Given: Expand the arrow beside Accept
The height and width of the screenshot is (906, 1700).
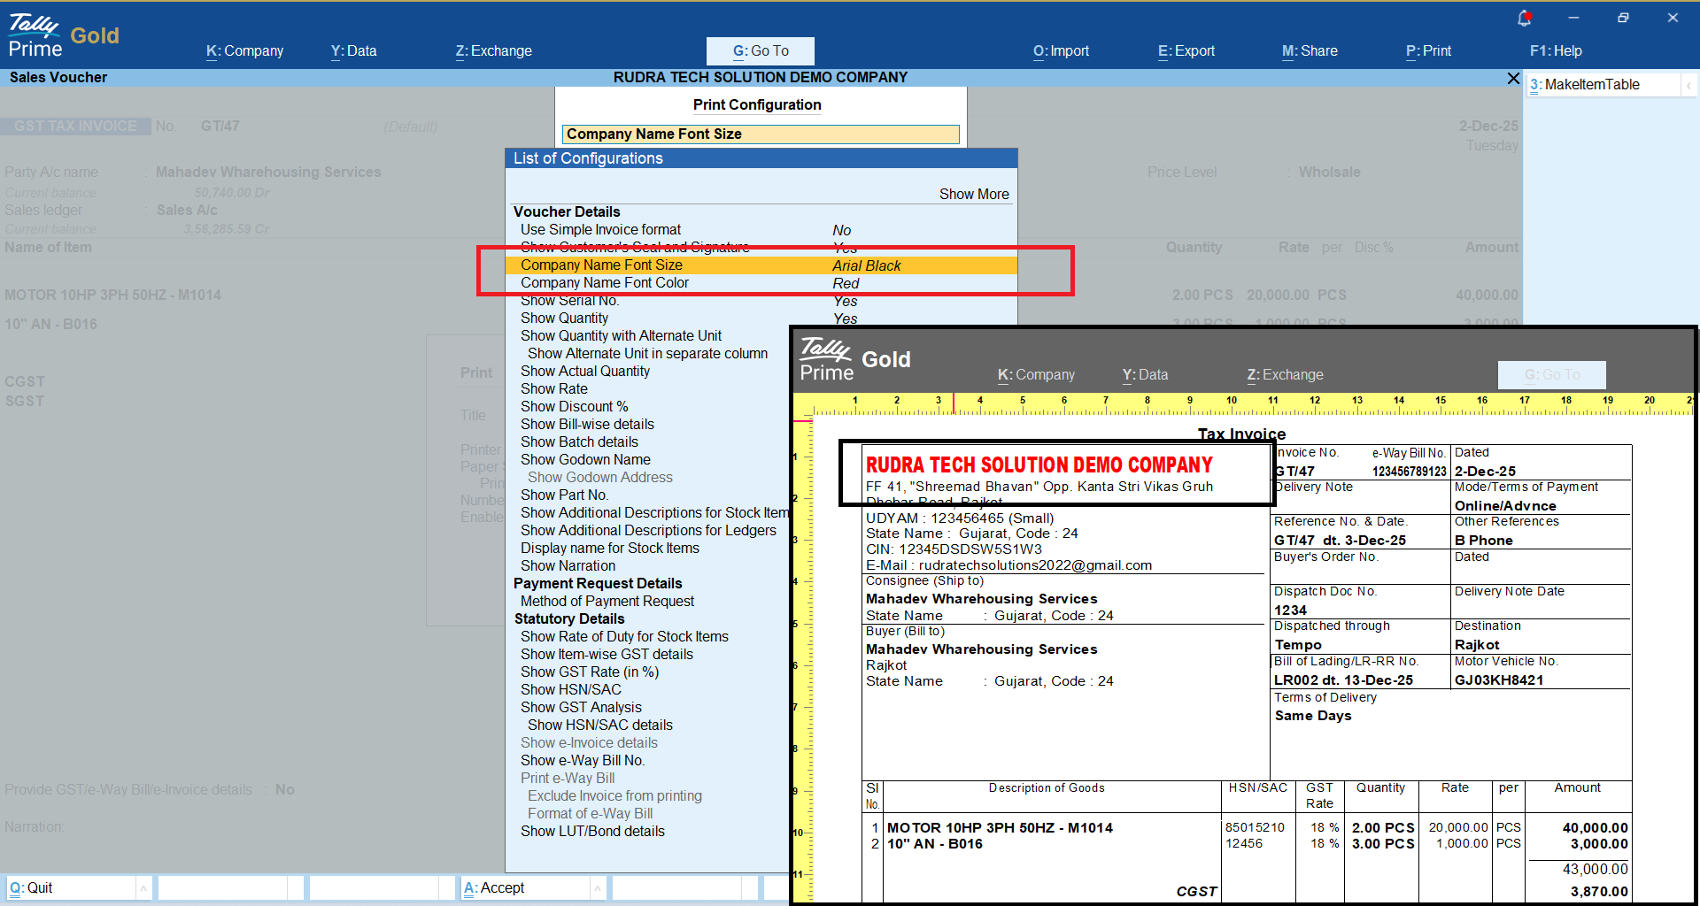Looking at the screenshot, I should pyautogui.click(x=598, y=888).
